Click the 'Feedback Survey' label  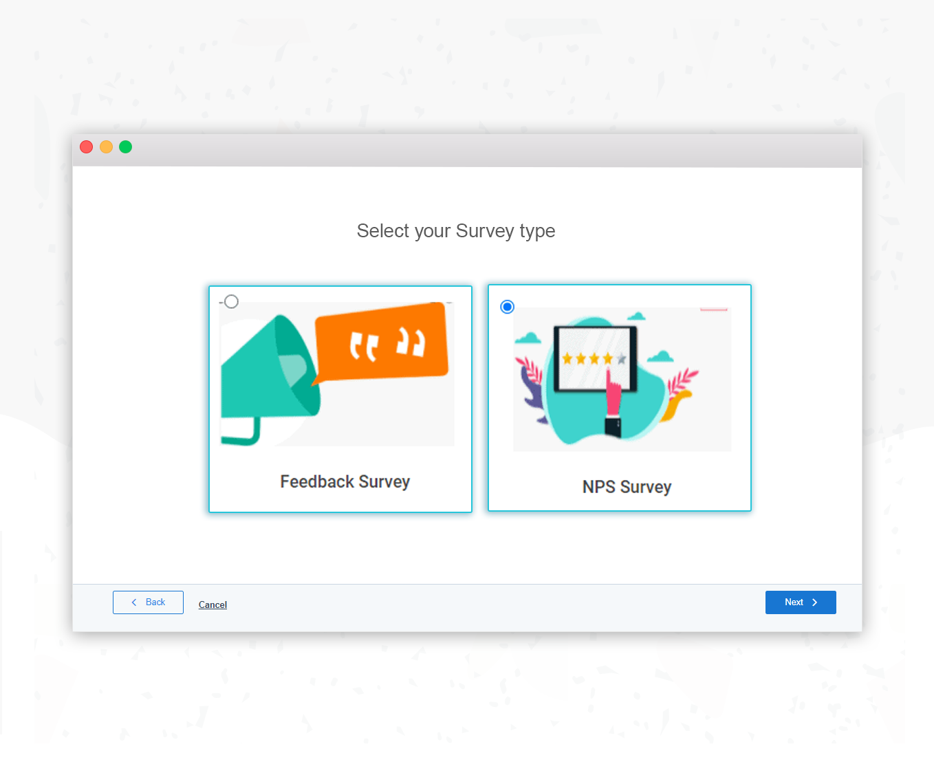pos(345,481)
